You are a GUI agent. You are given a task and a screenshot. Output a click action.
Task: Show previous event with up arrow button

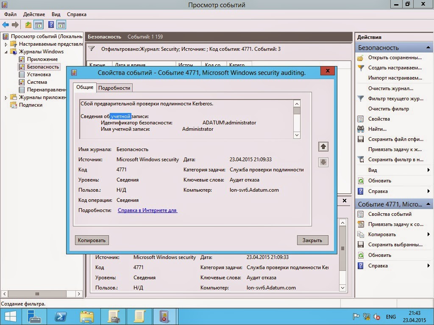pos(323,147)
